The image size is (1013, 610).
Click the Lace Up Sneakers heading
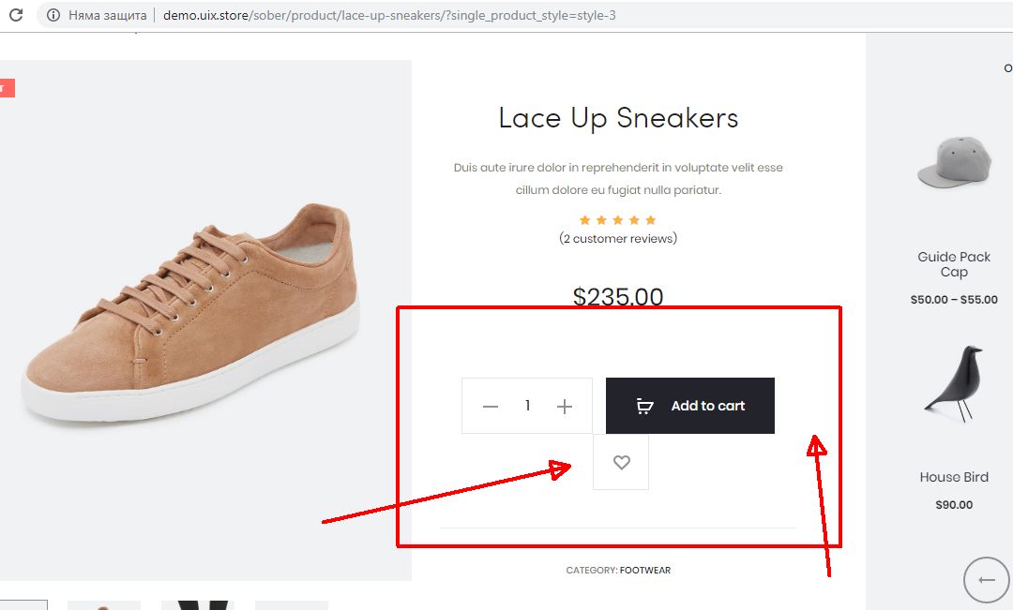pyautogui.click(x=618, y=118)
